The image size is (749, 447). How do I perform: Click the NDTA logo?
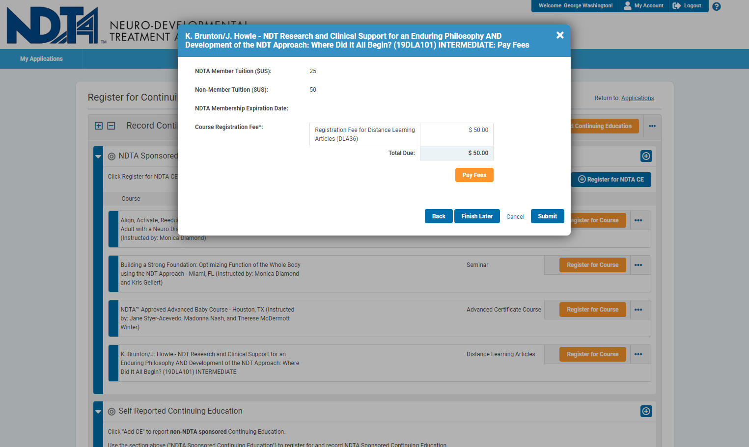[53, 26]
